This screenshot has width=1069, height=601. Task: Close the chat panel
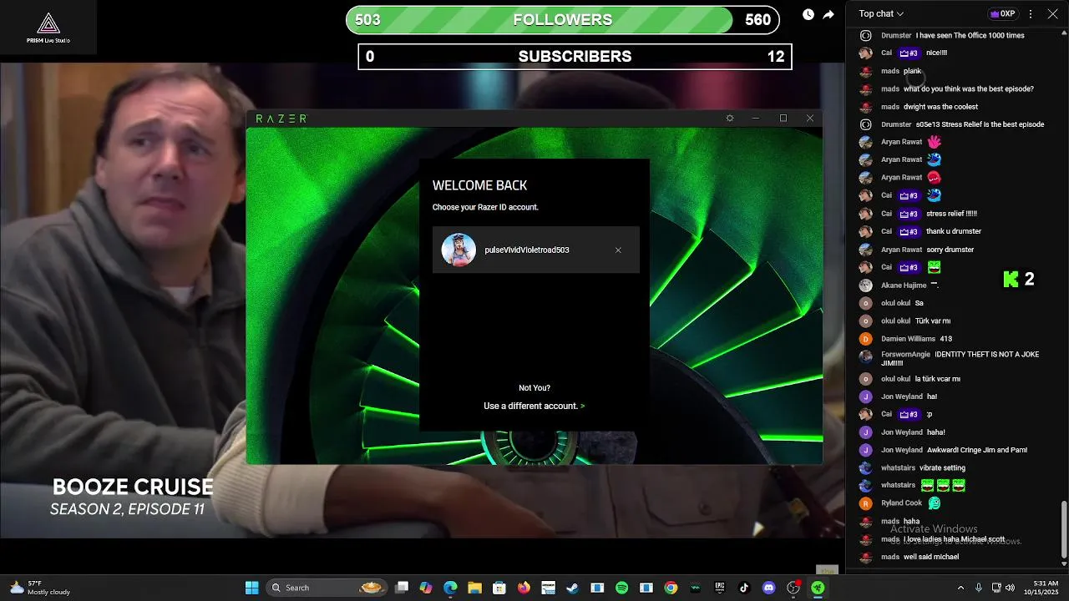point(1052,13)
